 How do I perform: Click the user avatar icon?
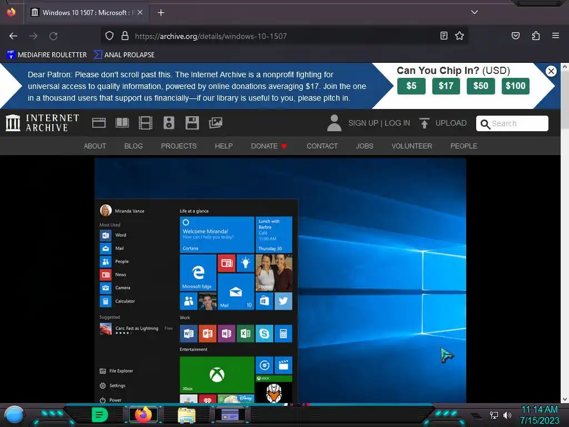pos(334,123)
